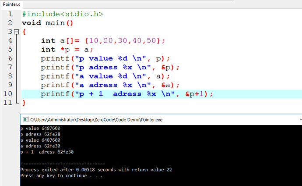The height and width of the screenshot is (186, 302).
Task: Click the highlighted printf "p + 1 adress" line
Action: click(127, 94)
